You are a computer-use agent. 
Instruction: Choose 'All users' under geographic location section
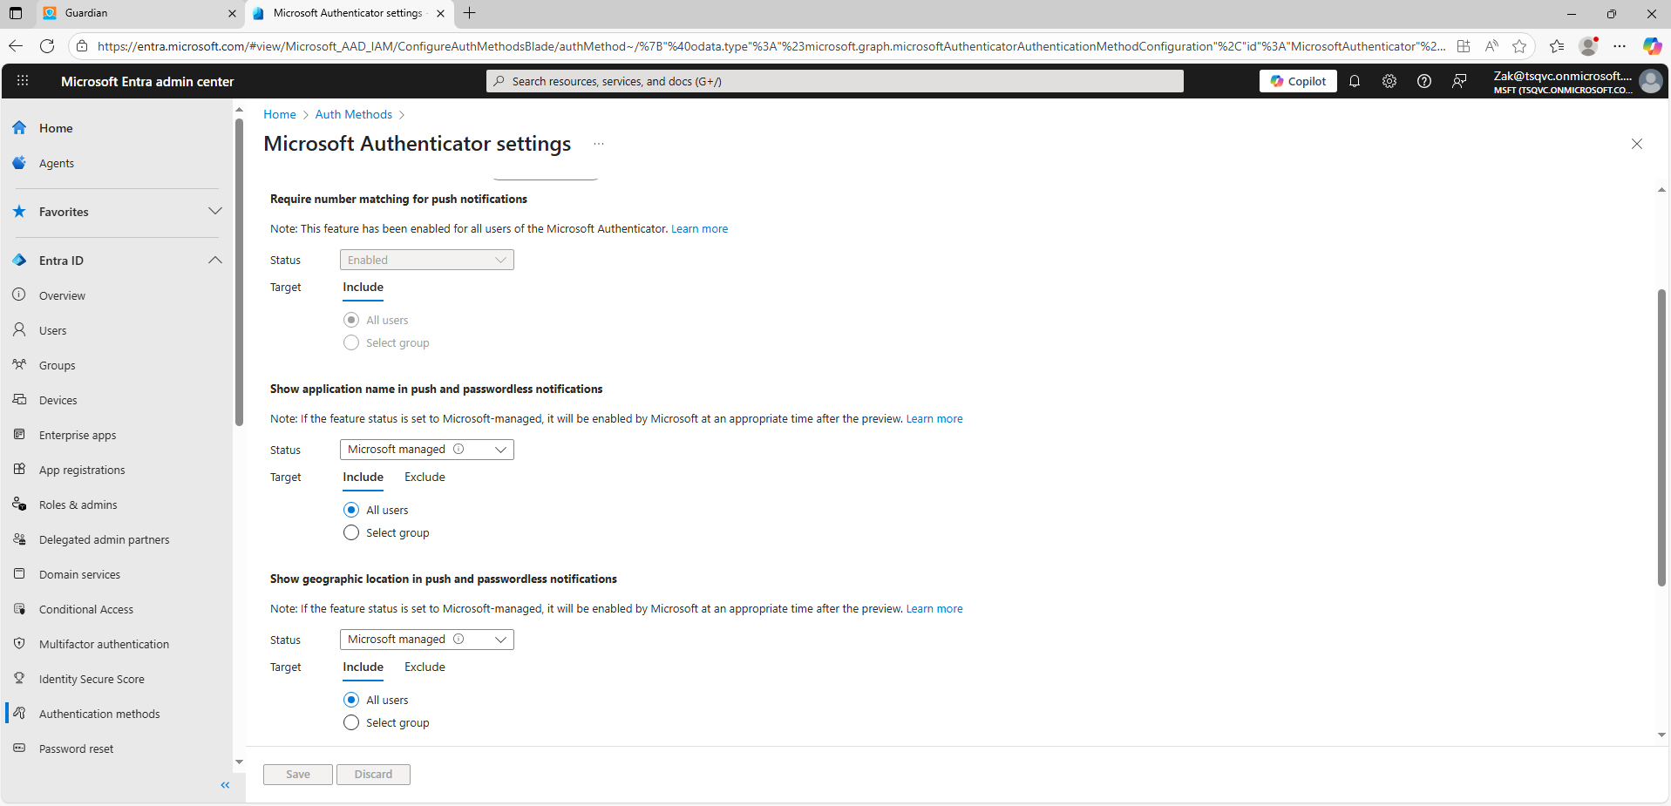(x=351, y=700)
